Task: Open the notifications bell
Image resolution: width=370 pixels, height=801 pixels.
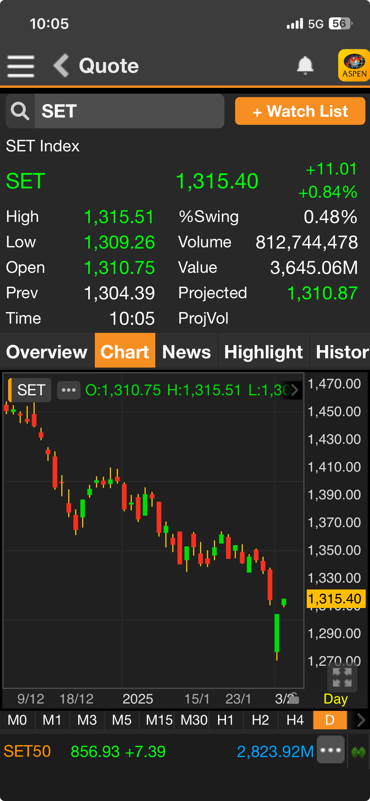Action: click(305, 65)
